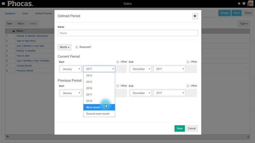The height and width of the screenshot is (143, 255).
Task: Open Last 3 Months v Last Year
Action: pyautogui.click(x=30, y=46)
